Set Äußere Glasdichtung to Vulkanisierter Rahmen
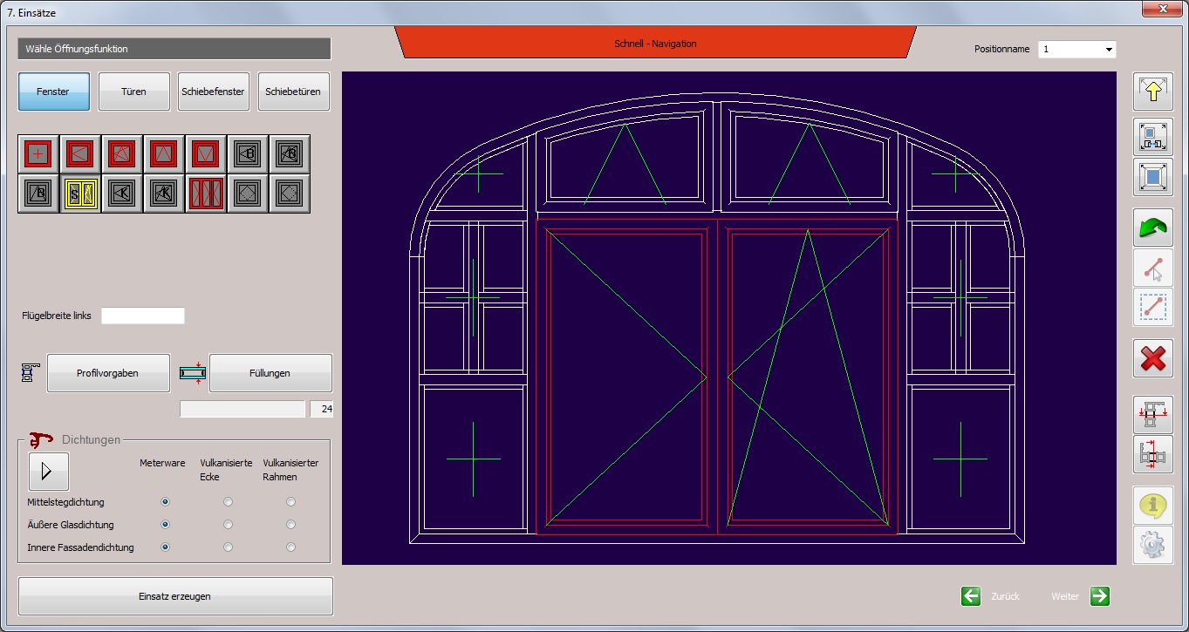 (x=290, y=525)
